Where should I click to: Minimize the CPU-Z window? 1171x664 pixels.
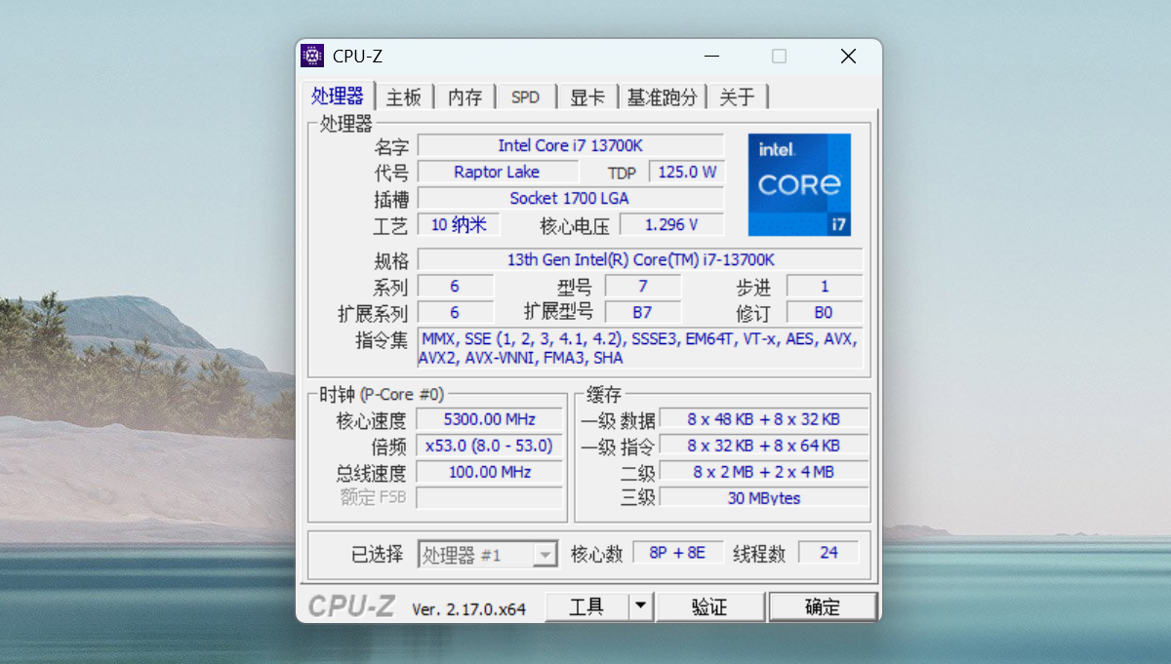713,57
